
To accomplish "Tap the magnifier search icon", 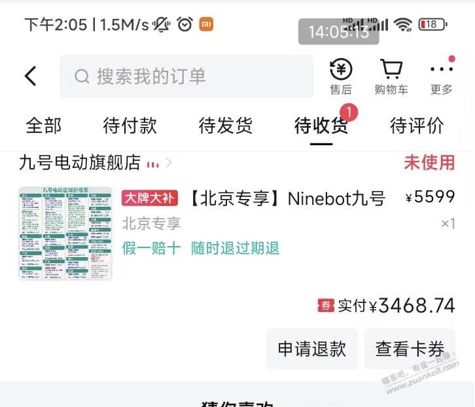I will pyautogui.click(x=82, y=77).
